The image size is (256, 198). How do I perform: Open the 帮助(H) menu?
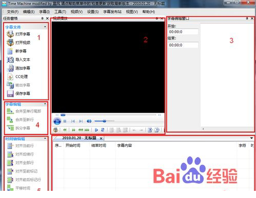[149, 12]
